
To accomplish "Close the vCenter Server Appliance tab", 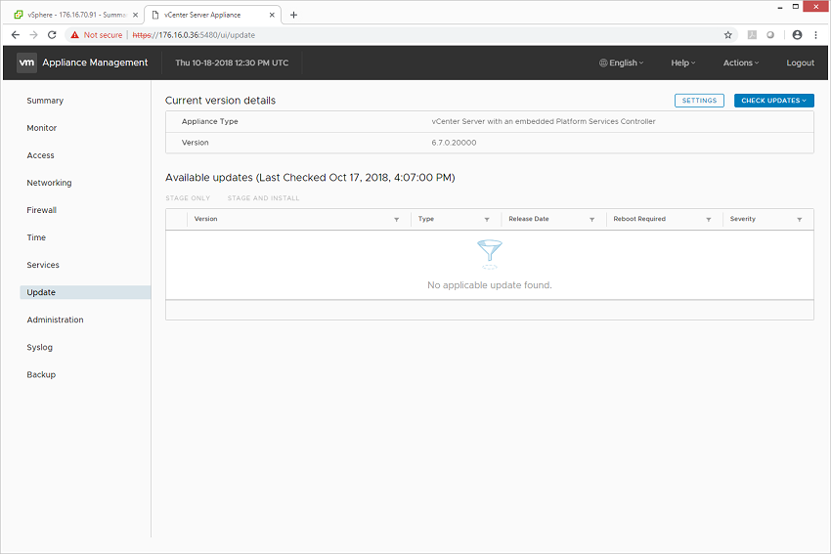I will pos(272,15).
